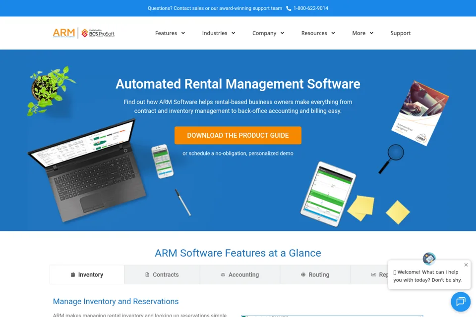Click the Reports chart icon
This screenshot has width=476, height=317.
click(x=373, y=274)
